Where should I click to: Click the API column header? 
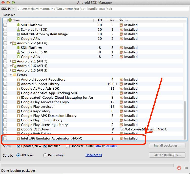(x=100, y=20)
